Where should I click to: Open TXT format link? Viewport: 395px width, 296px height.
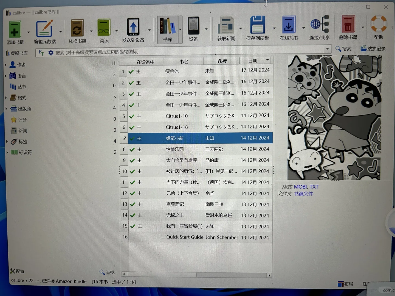314,187
